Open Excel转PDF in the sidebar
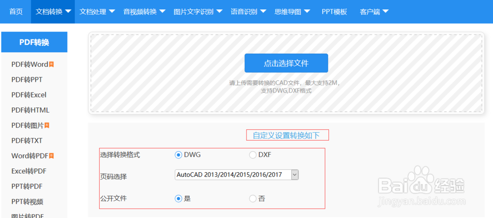493x218 pixels. (x=29, y=171)
